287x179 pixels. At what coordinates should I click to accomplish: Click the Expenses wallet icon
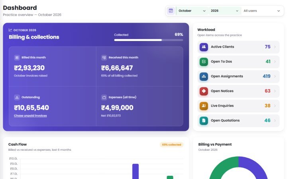click(x=104, y=97)
